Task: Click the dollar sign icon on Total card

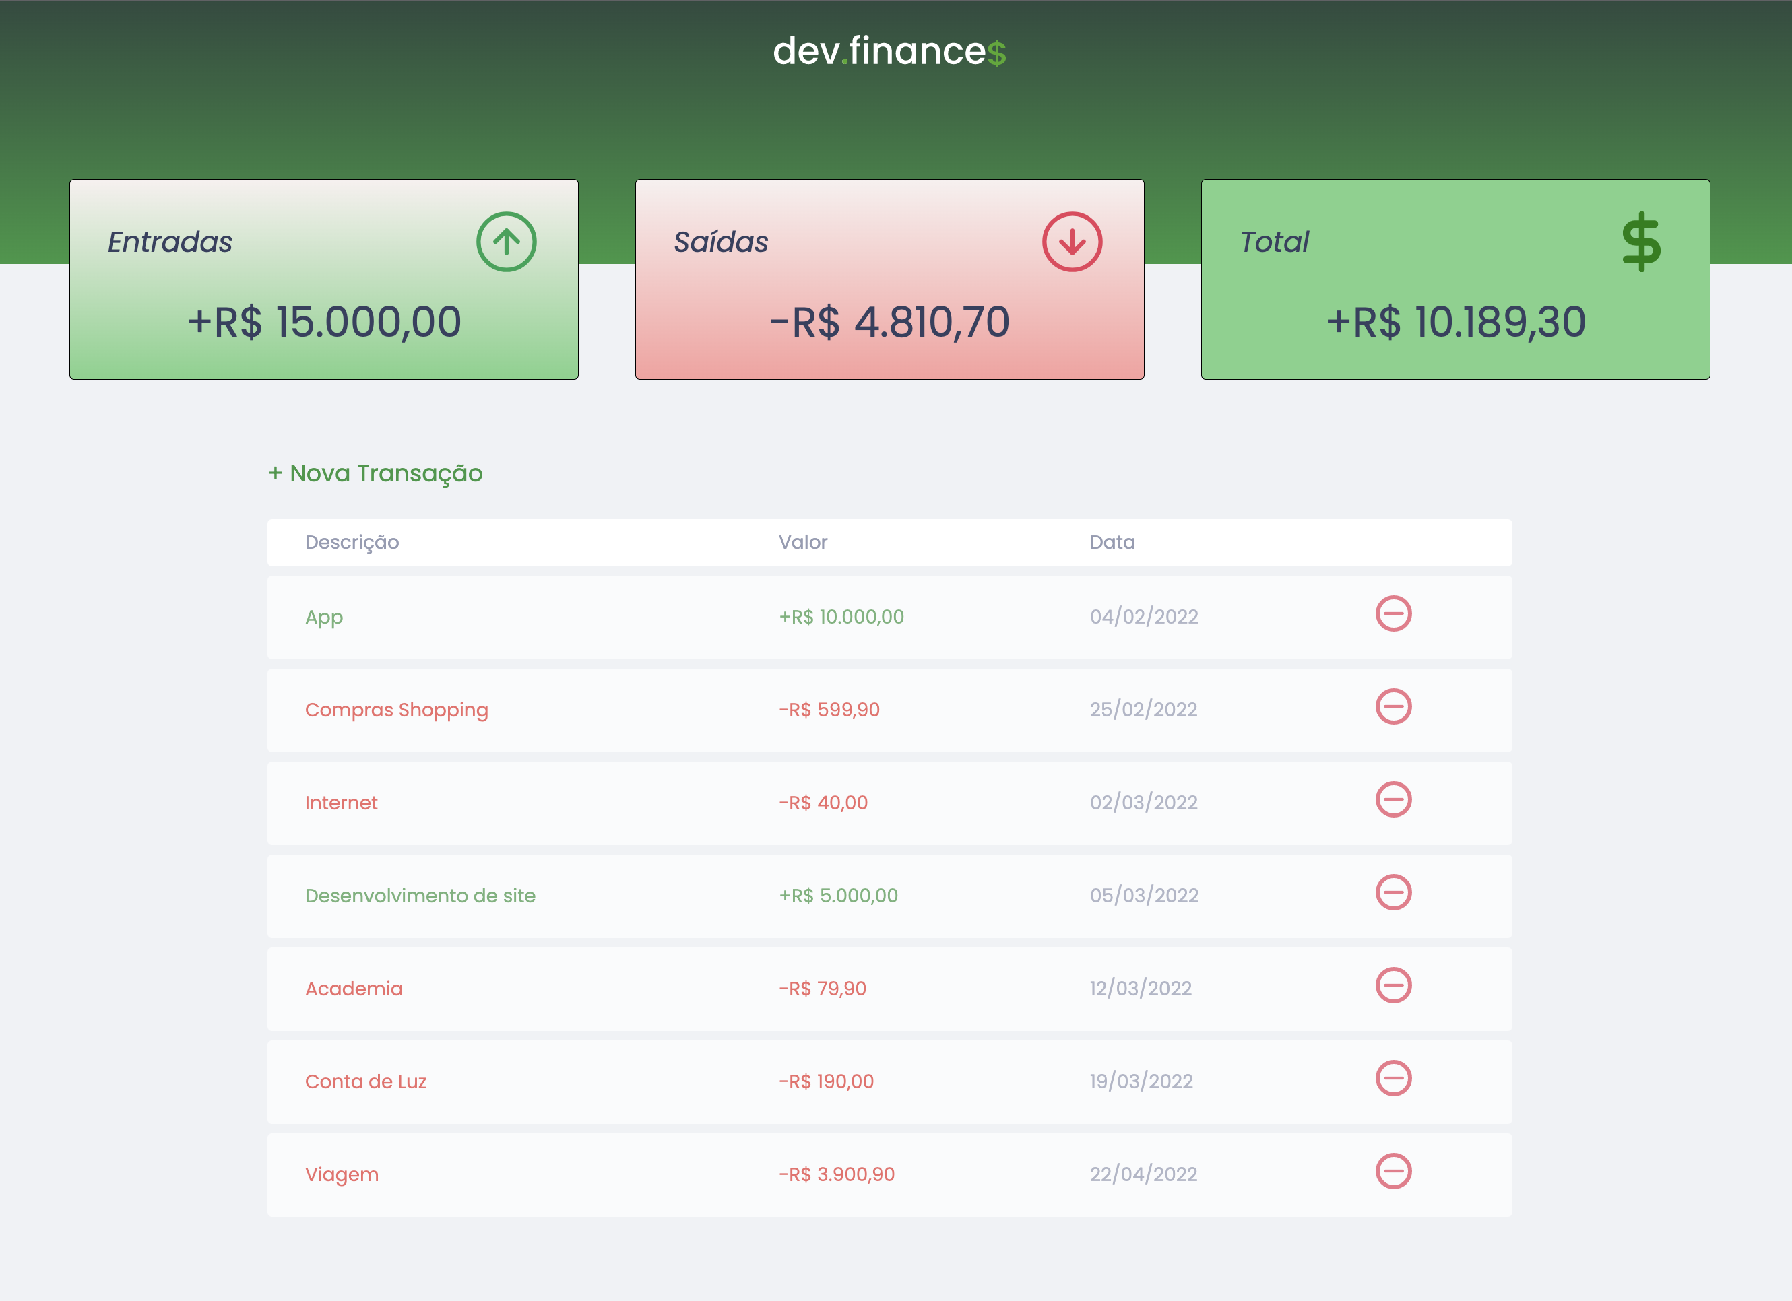Action: [x=1641, y=242]
